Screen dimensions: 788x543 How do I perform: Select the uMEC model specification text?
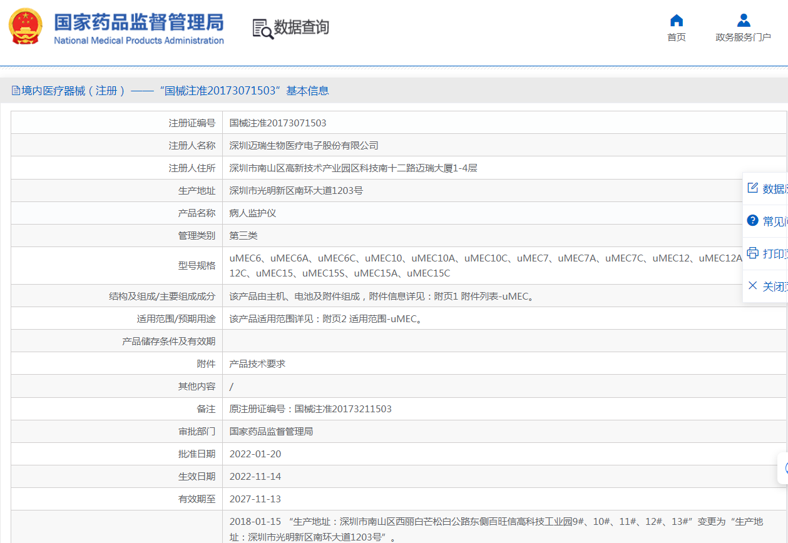click(x=486, y=266)
